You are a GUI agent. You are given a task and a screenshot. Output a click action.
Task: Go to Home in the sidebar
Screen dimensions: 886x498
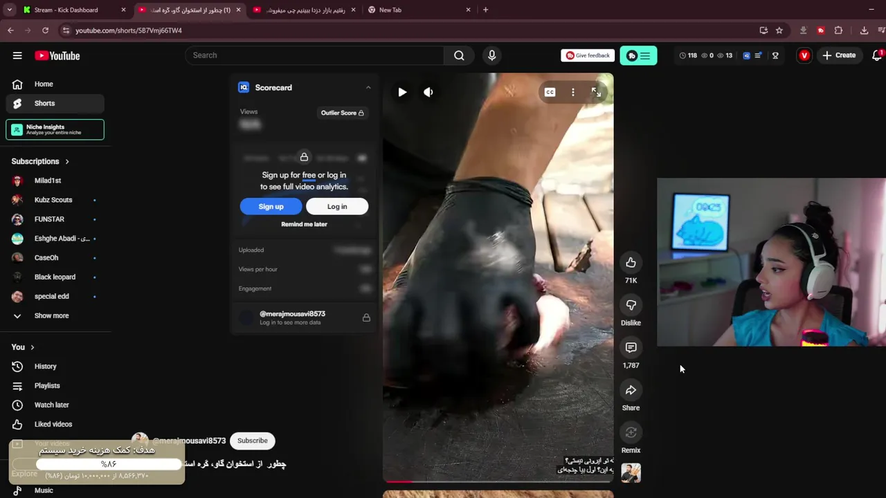[x=55, y=84]
